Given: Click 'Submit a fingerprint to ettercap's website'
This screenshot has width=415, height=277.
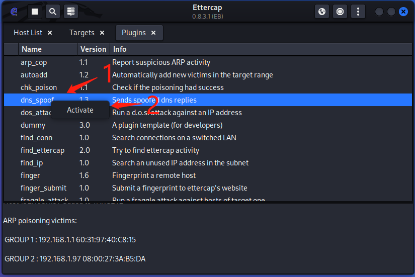Looking at the screenshot, I should tap(180, 188).
